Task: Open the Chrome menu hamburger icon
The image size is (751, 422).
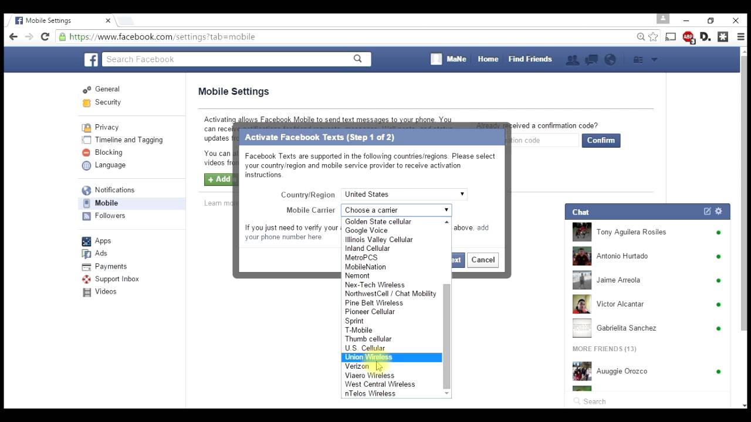Action: point(740,36)
